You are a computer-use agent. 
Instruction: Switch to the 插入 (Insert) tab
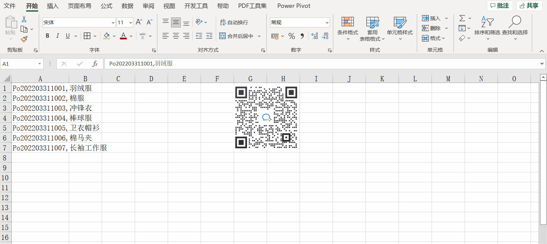point(53,6)
